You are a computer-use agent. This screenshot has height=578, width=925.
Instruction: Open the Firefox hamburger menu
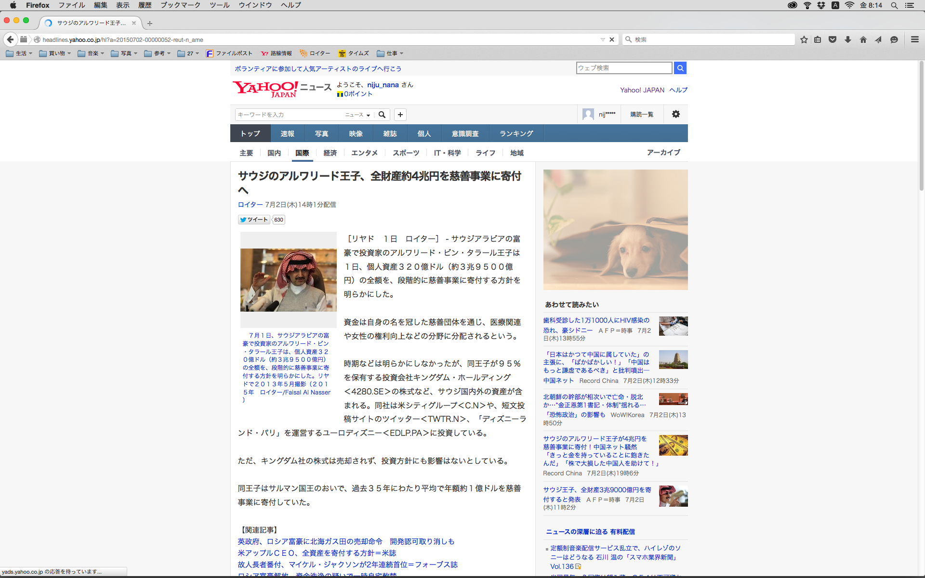tap(914, 39)
